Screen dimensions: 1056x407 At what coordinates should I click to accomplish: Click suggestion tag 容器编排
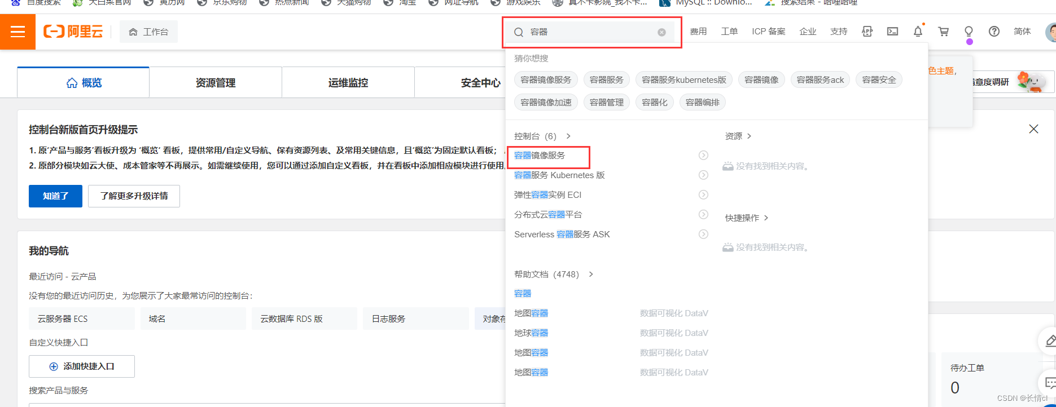pos(702,103)
